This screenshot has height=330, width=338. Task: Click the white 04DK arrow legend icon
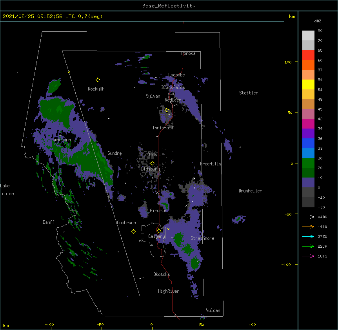coord(308,217)
